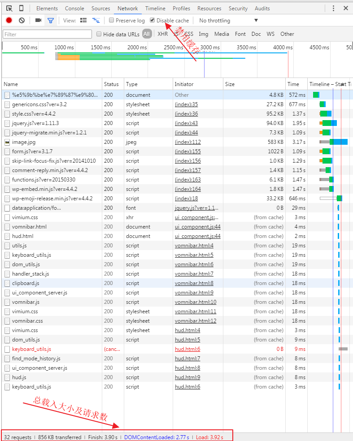Click the image.jpg waterfall timeline bar
Image resolution: width=353 pixels, height=441 pixels.
tap(334, 142)
